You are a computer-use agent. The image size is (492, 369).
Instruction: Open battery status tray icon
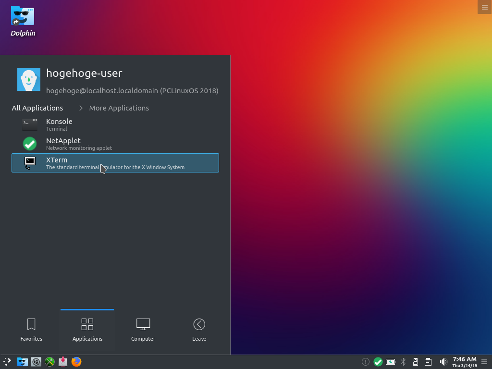coord(391,362)
